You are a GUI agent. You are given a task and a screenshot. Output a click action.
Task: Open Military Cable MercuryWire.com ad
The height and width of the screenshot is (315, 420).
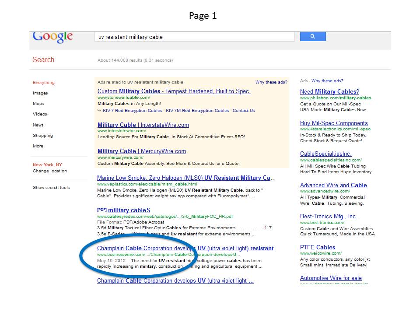click(142, 151)
